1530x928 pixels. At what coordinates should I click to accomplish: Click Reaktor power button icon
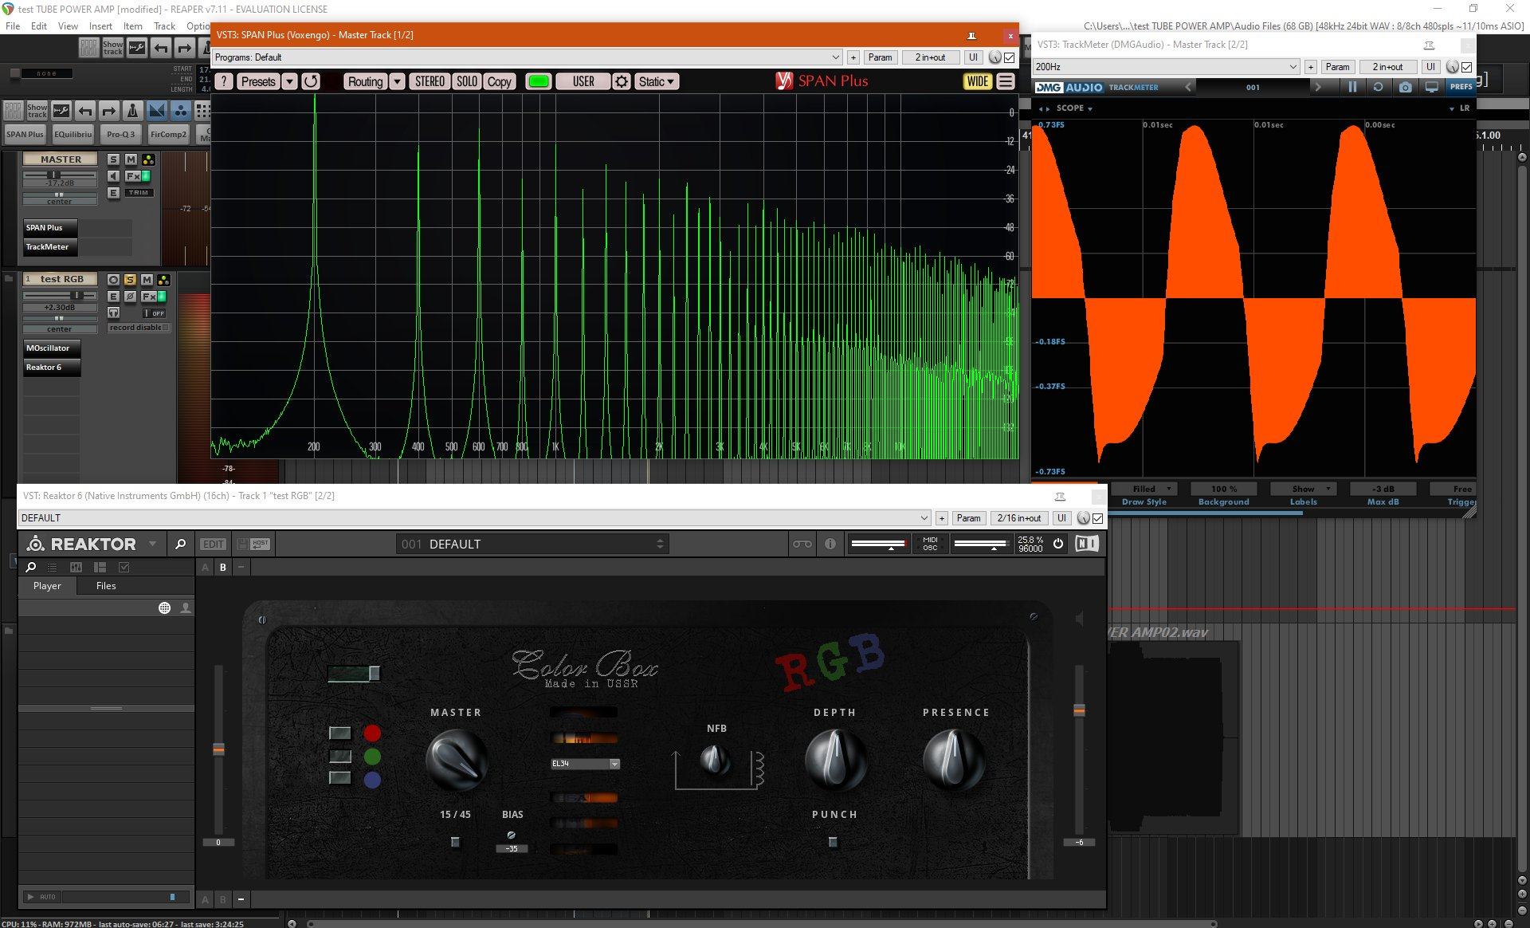[1058, 544]
